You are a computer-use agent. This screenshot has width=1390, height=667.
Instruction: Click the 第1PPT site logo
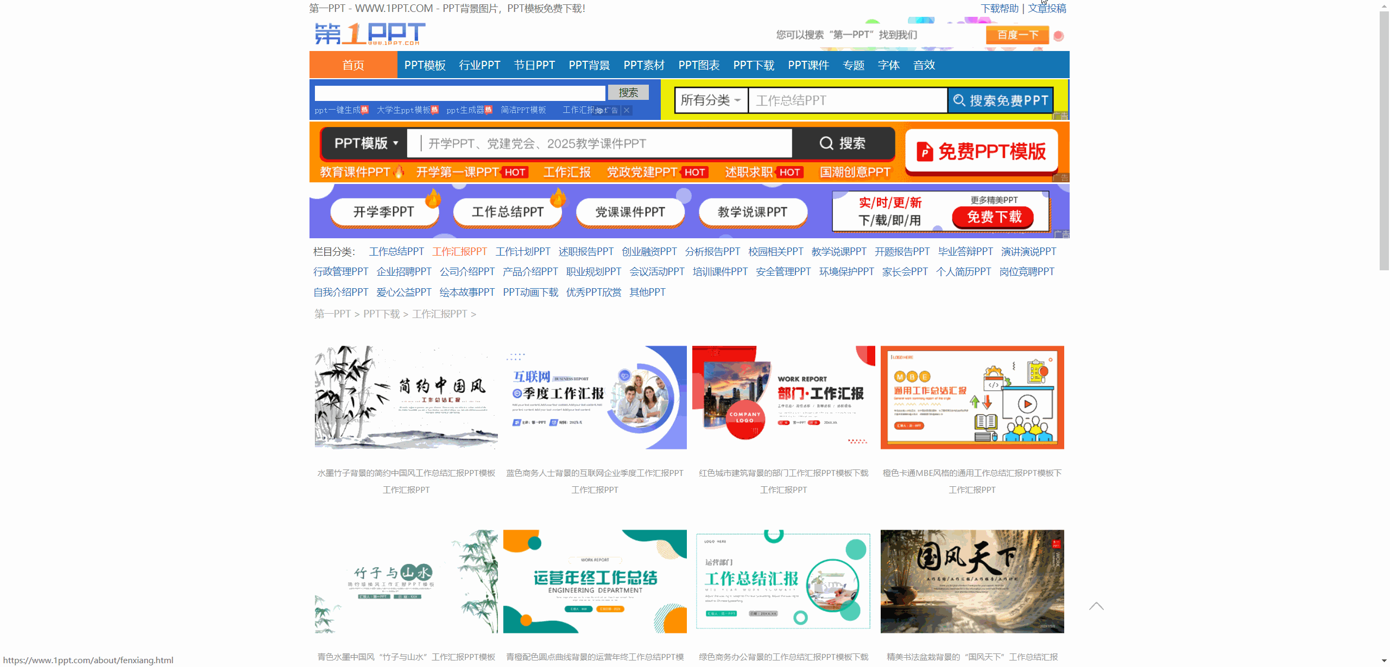tap(370, 34)
